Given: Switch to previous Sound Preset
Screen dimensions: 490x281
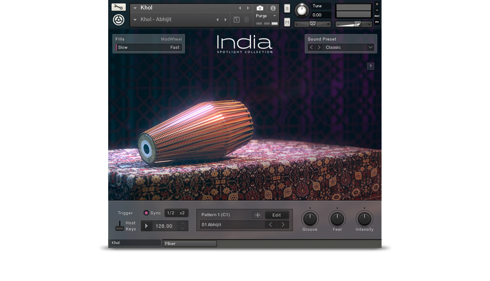Looking at the screenshot, I should [x=311, y=47].
